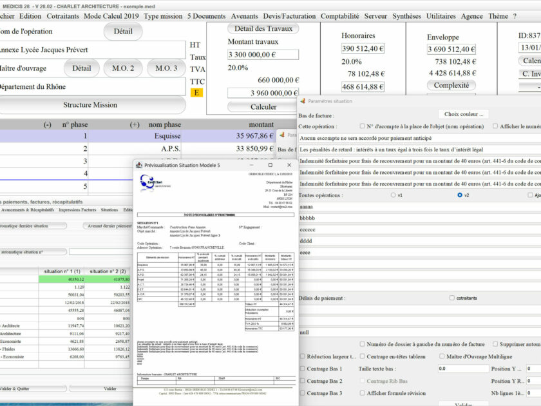Viewport: 541px width, 406px height.
Task: Click the Prévisualisation Situation window title icon
Action: pos(138,165)
